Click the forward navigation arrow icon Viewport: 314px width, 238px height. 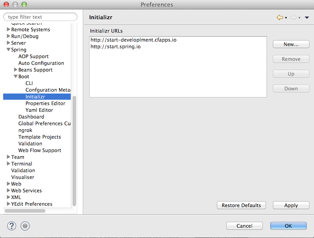tap(293, 17)
